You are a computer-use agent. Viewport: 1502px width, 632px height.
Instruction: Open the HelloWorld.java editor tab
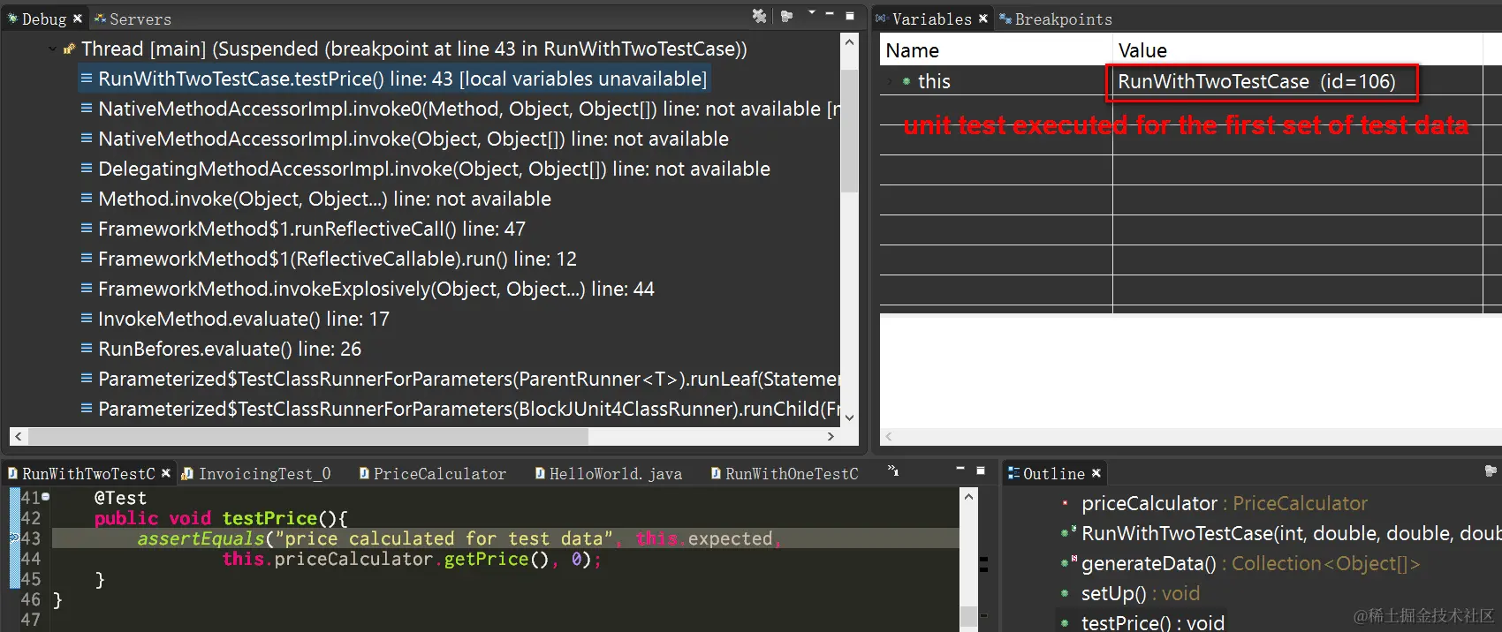click(609, 474)
